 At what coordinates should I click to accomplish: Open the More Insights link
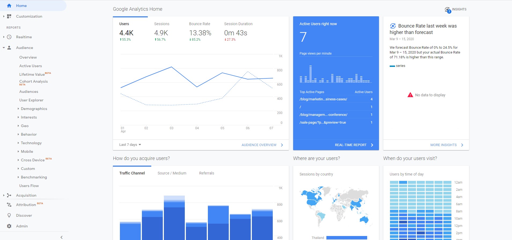tap(443, 145)
